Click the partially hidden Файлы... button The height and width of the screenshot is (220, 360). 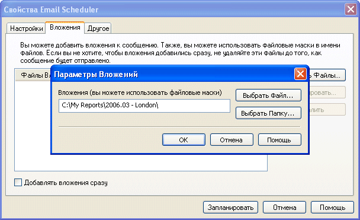327,75
